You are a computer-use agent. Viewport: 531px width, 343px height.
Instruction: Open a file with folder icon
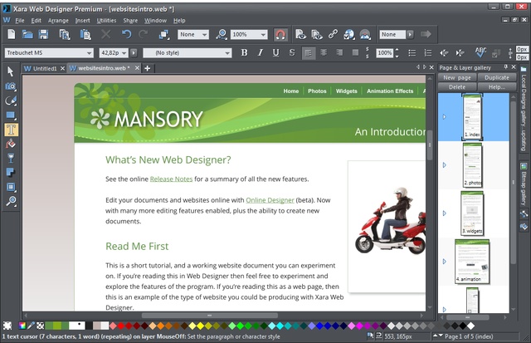27,34
